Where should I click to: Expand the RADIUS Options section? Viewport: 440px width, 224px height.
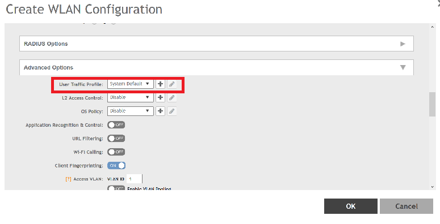point(216,44)
